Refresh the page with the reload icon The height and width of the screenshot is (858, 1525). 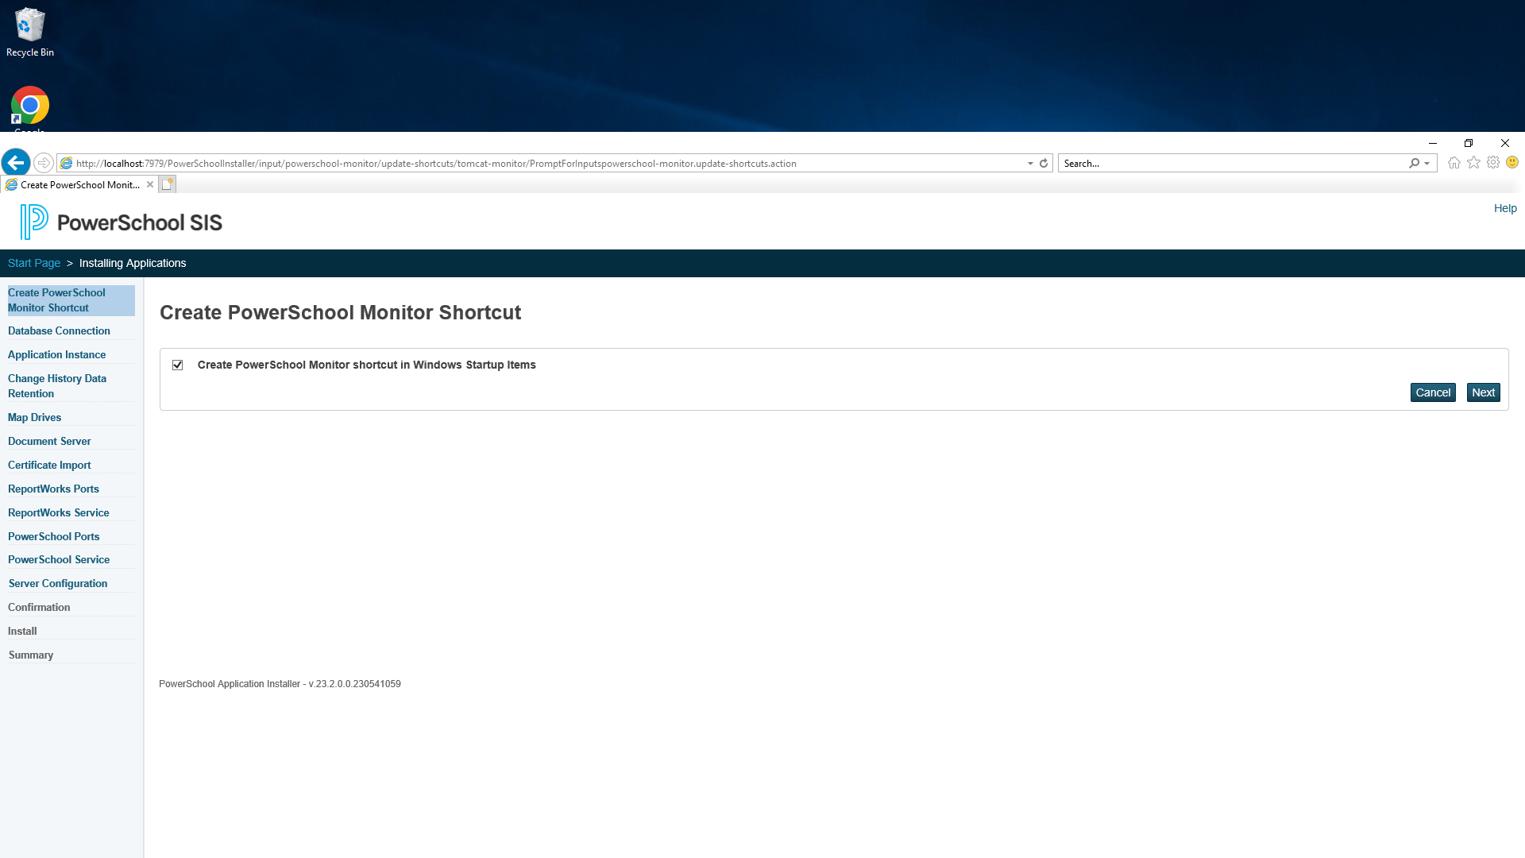tap(1044, 163)
